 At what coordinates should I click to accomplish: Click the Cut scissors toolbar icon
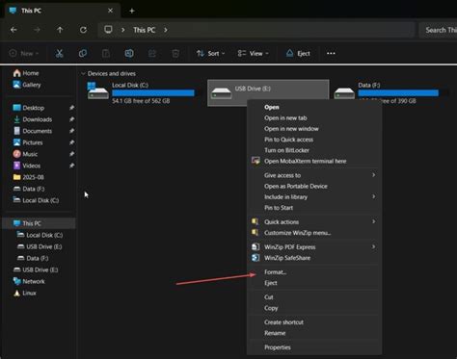point(59,53)
